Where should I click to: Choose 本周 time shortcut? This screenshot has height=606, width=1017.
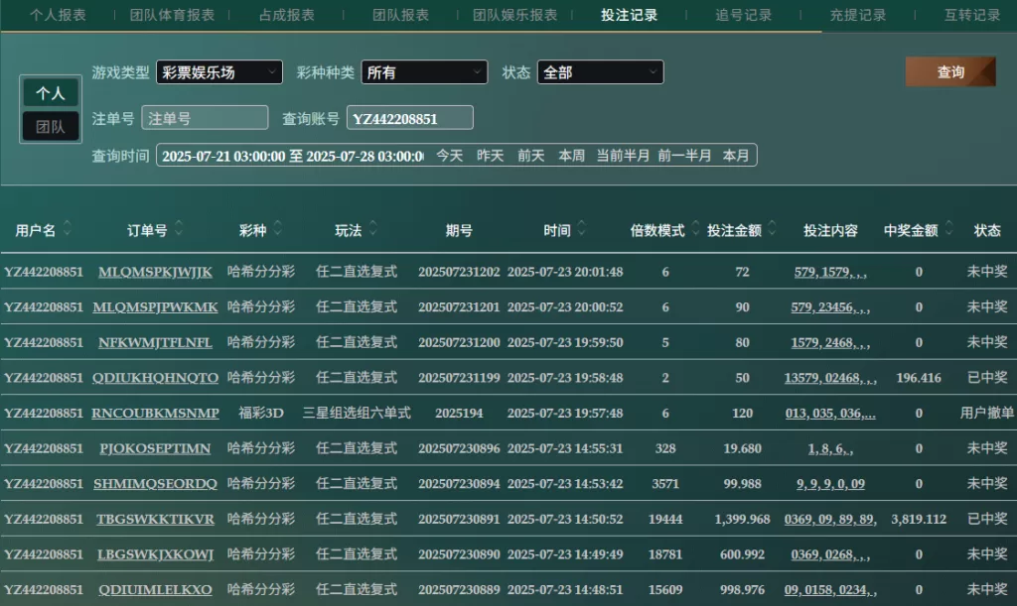(571, 156)
